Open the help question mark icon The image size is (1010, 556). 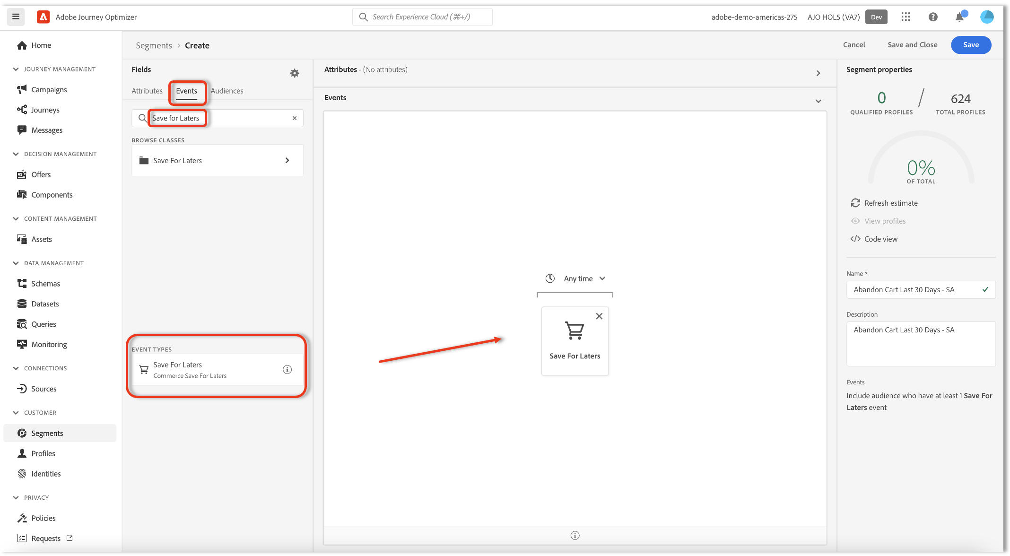[932, 17]
